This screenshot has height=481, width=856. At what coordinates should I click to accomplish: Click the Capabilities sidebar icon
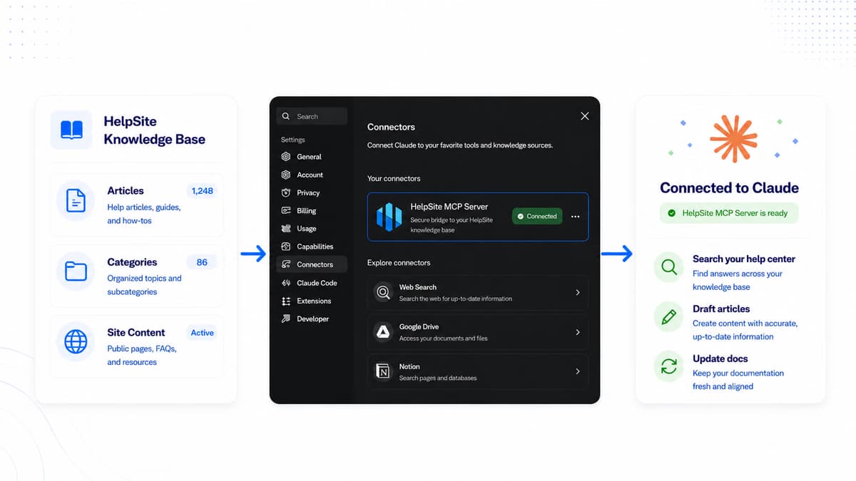click(286, 247)
